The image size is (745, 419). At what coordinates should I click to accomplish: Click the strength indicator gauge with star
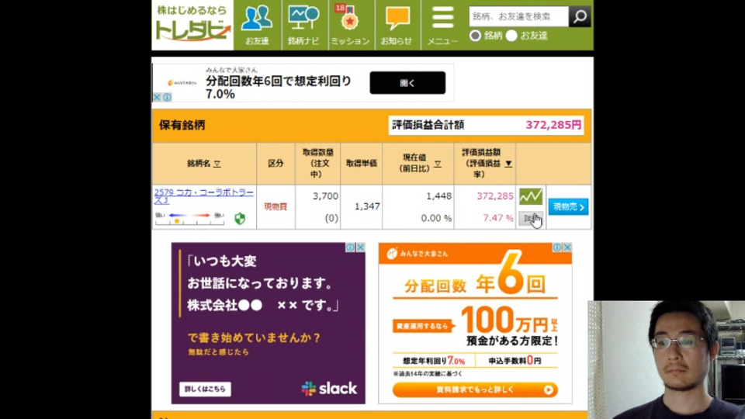(x=189, y=219)
